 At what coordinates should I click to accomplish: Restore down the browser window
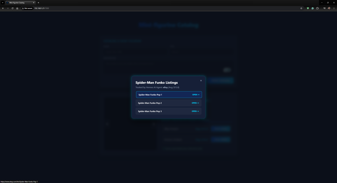tap(328, 3)
